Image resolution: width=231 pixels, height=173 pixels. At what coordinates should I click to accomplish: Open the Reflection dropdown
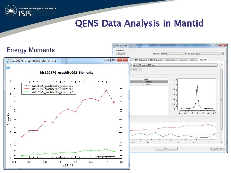coord(210,54)
